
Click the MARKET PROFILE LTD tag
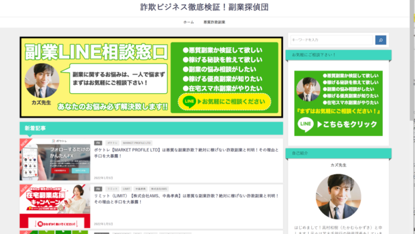pos(137,143)
